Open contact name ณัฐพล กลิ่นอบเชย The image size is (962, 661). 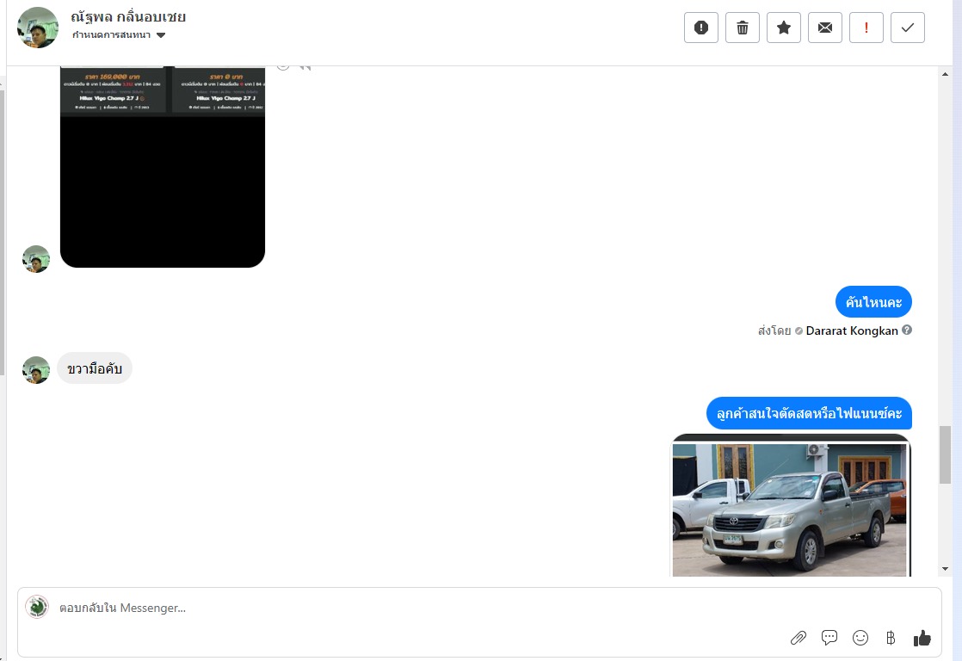pos(128,16)
